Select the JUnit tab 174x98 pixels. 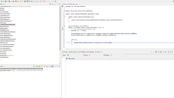pos(97,52)
